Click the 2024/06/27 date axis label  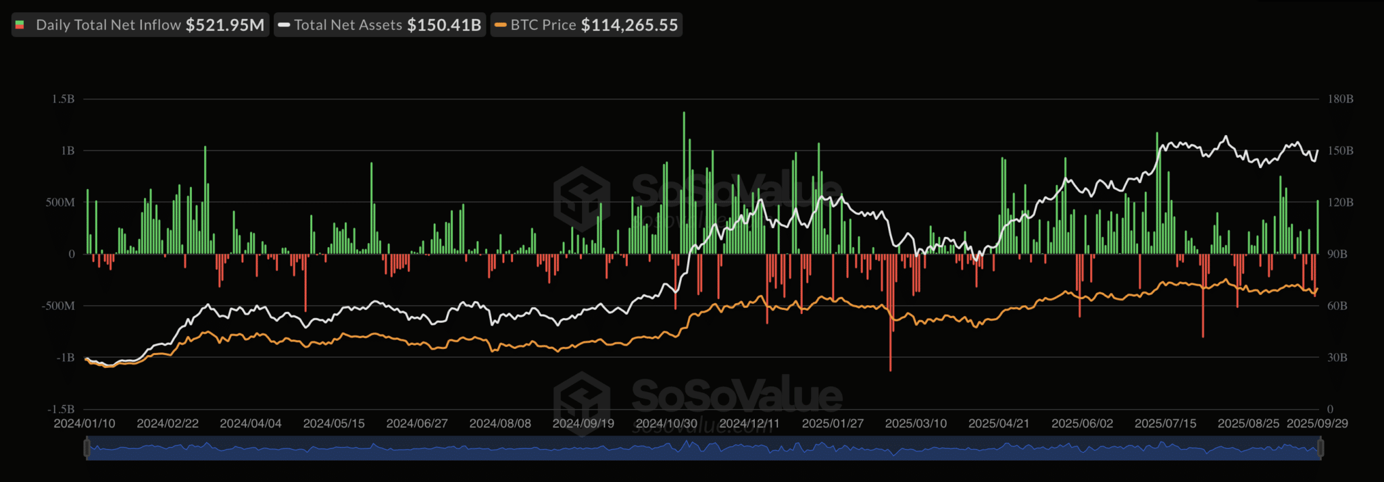[x=417, y=423]
